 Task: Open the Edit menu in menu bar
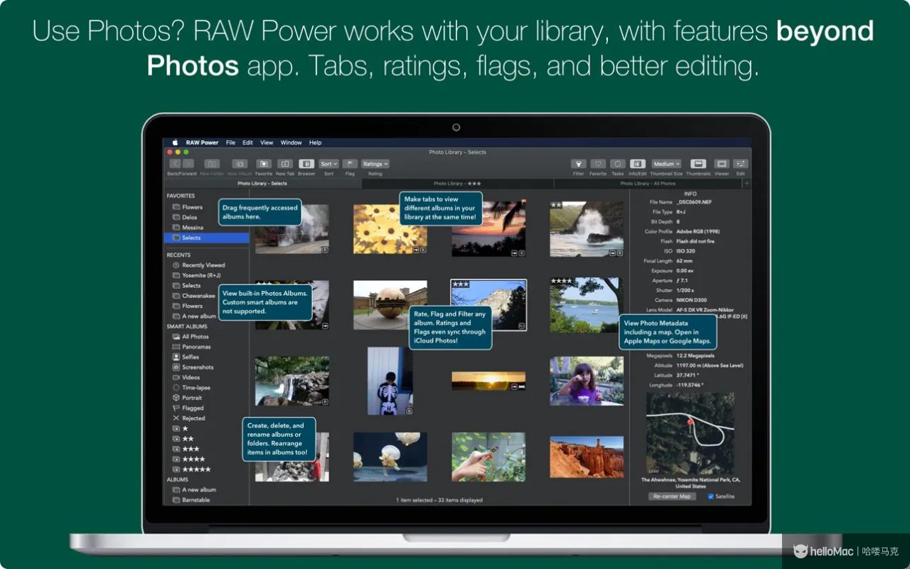point(247,142)
